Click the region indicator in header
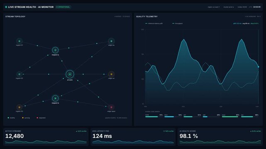266x149 pixels. 214,7
